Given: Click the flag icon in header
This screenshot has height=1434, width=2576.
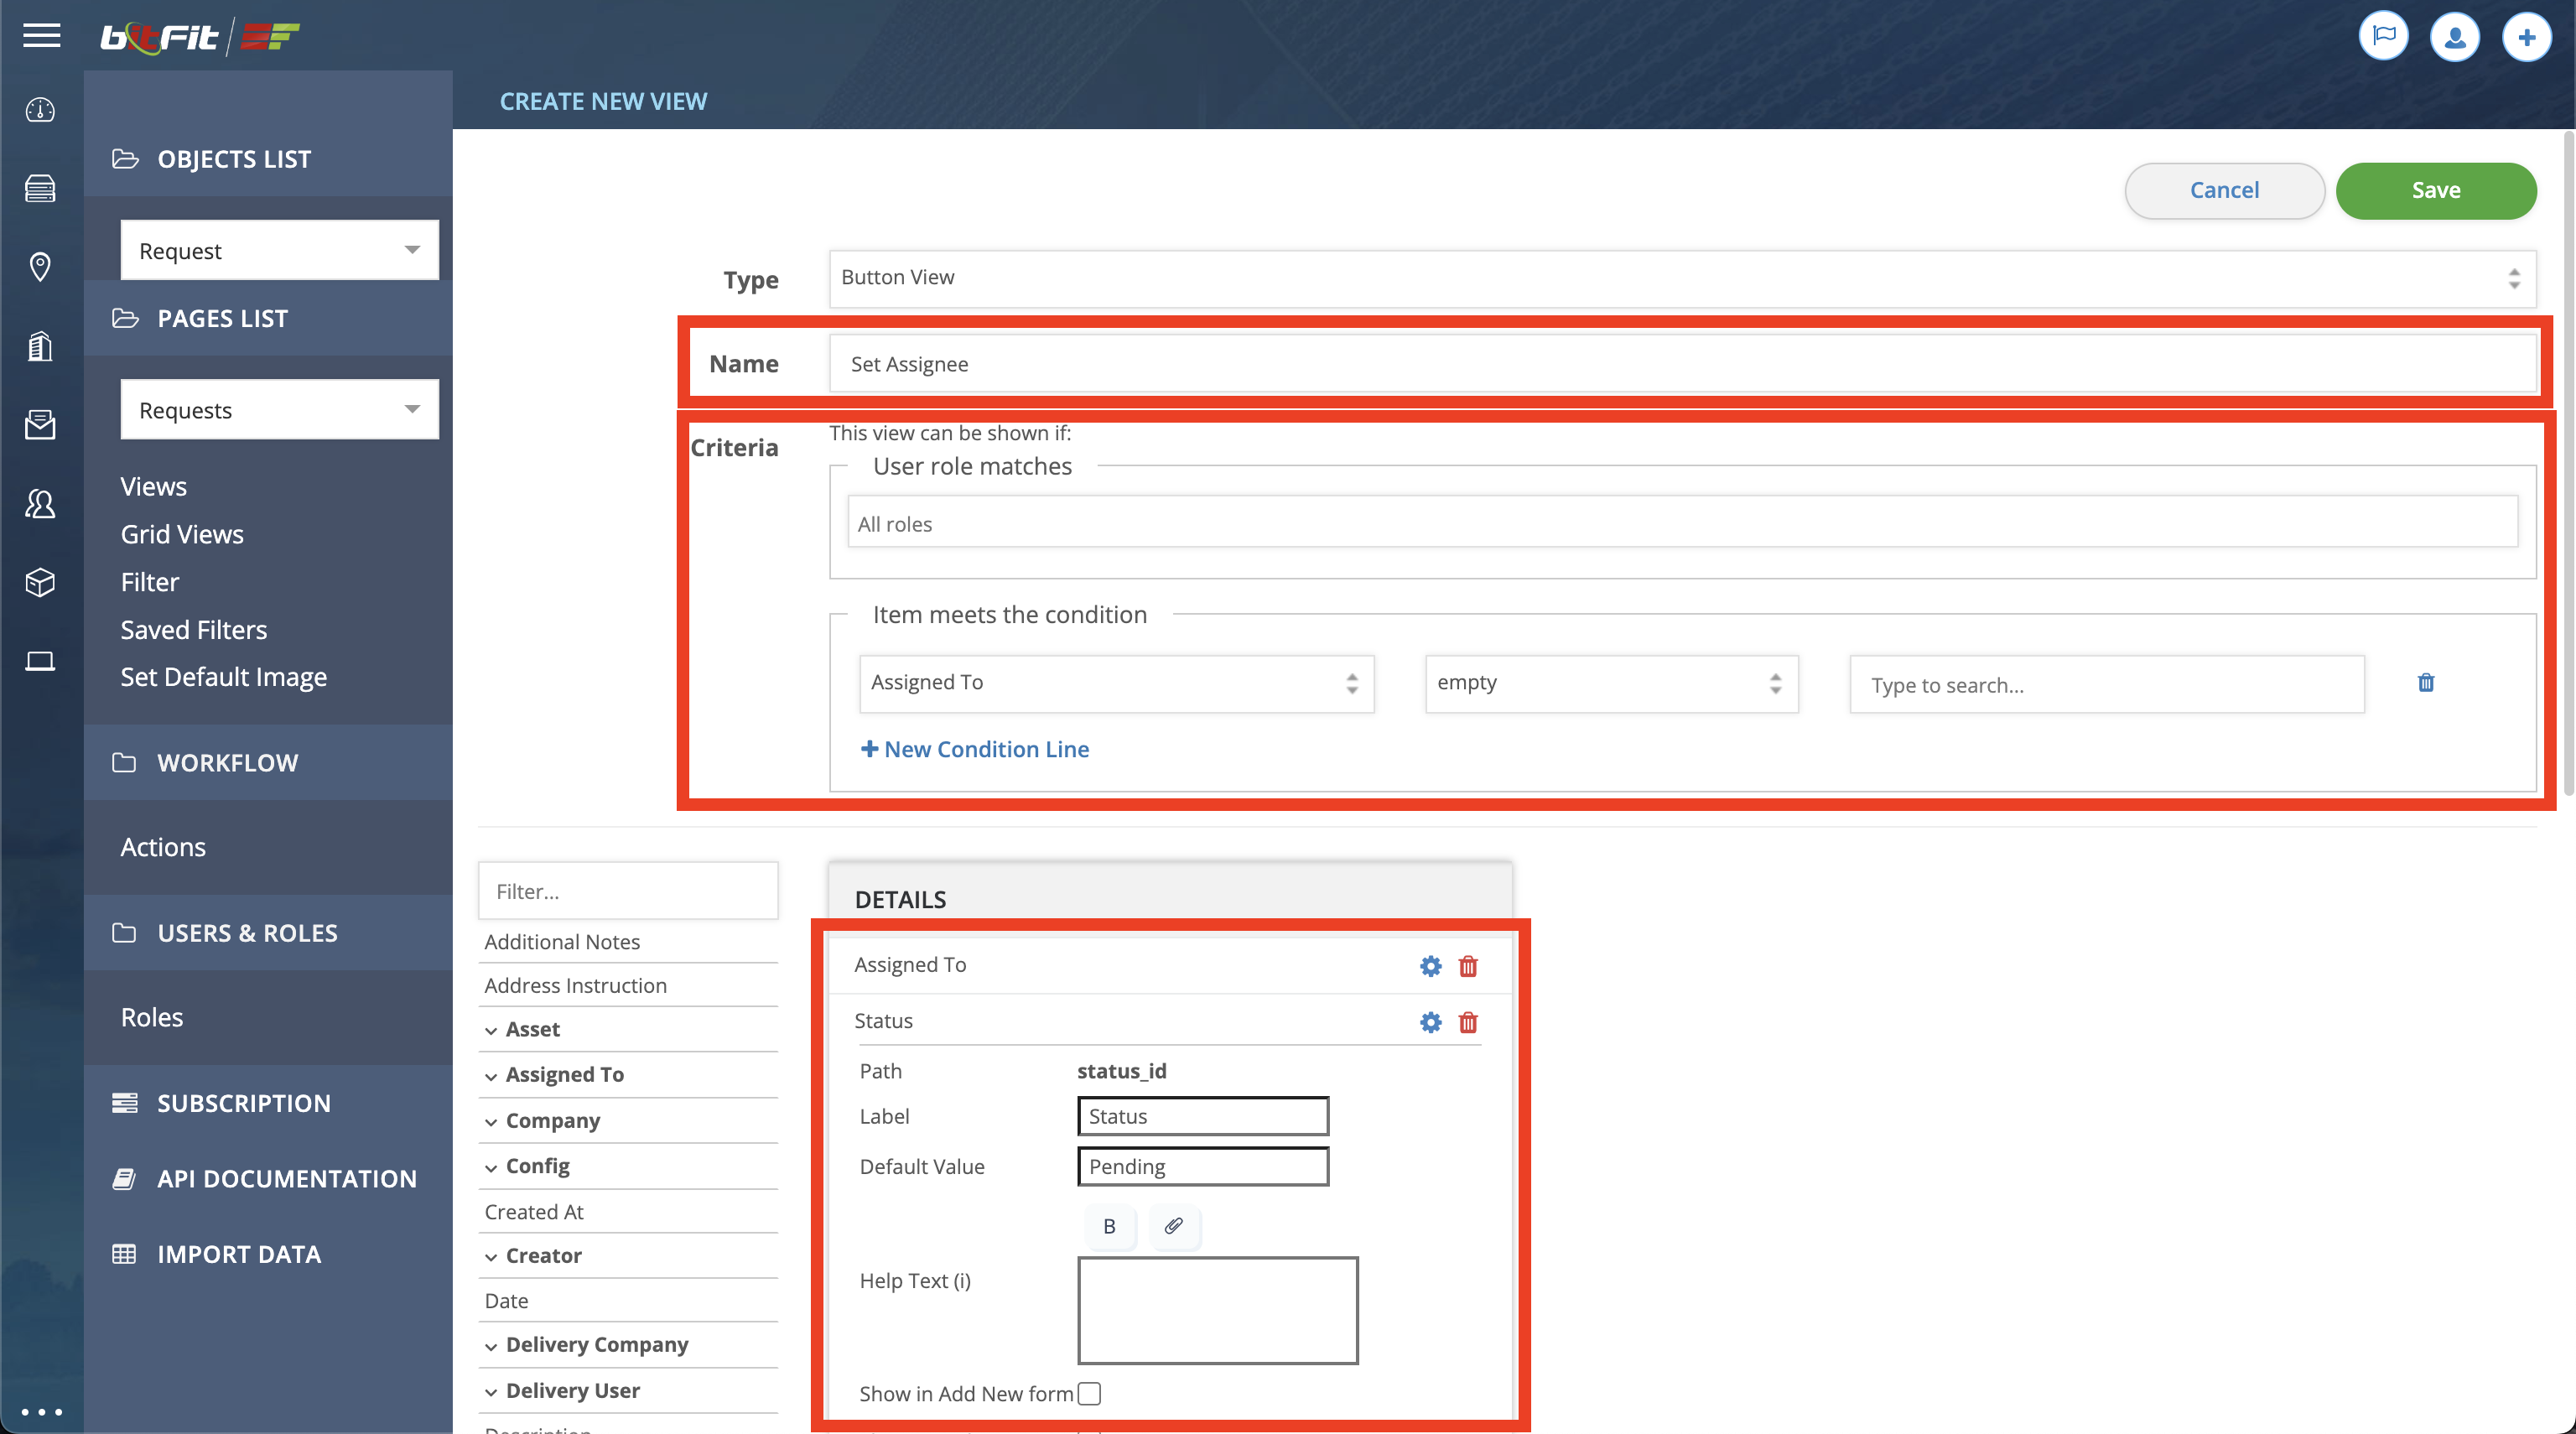Looking at the screenshot, I should point(2384,37).
